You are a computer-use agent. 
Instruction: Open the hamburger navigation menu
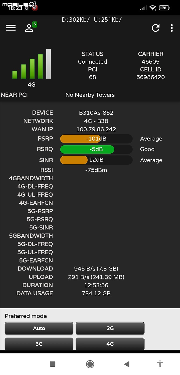tap(11, 28)
